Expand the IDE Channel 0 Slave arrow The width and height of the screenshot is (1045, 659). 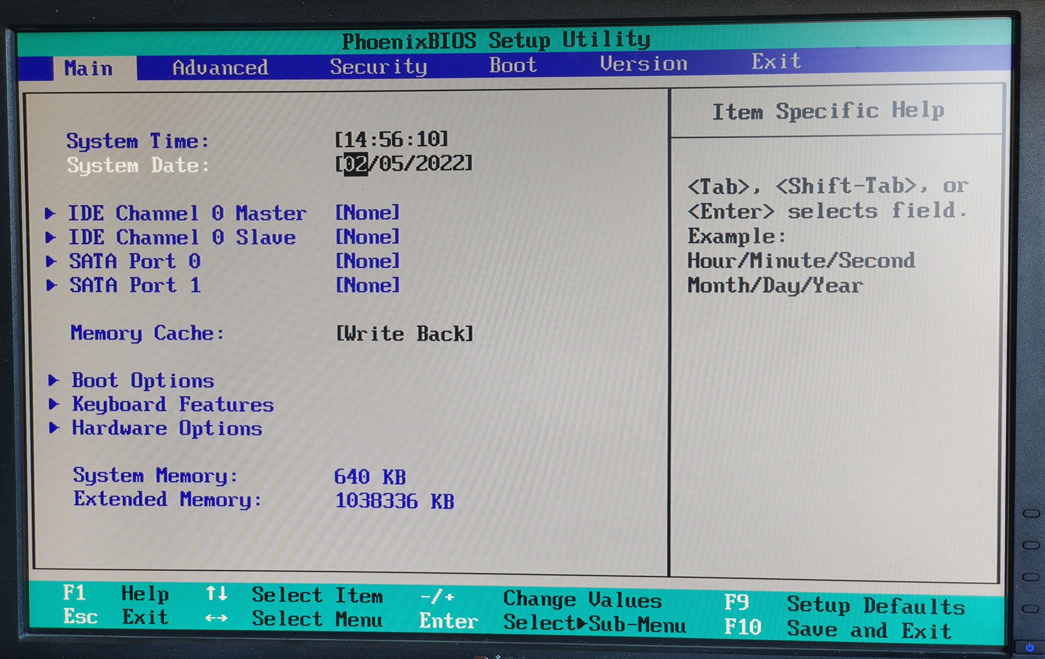[51, 237]
